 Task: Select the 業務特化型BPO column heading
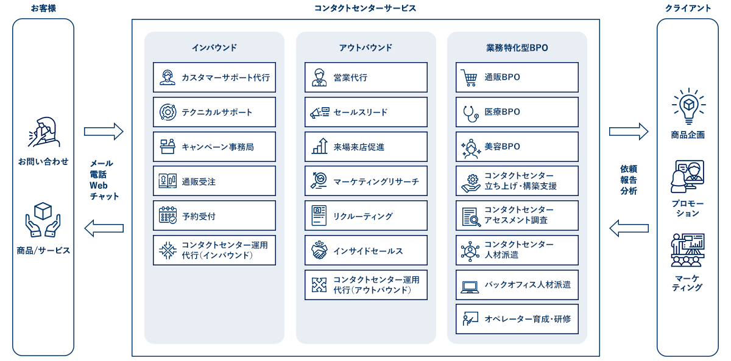click(517, 47)
